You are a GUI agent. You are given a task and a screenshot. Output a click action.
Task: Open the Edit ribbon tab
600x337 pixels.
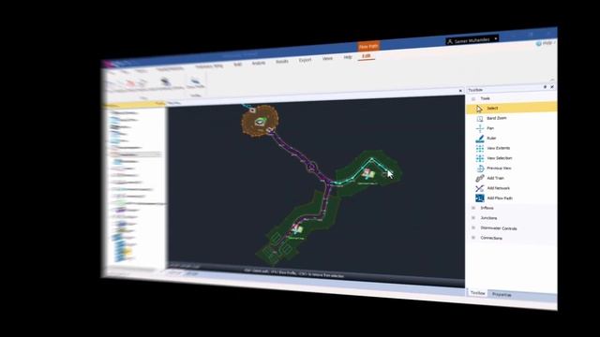pyautogui.click(x=367, y=56)
